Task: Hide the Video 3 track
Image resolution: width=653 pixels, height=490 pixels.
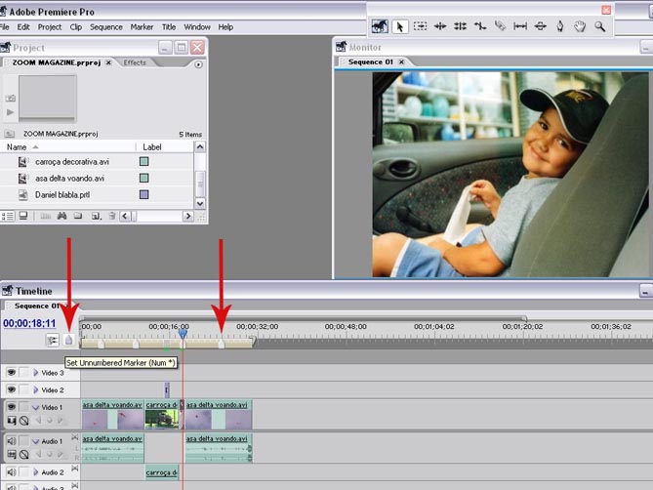Action: coord(12,372)
